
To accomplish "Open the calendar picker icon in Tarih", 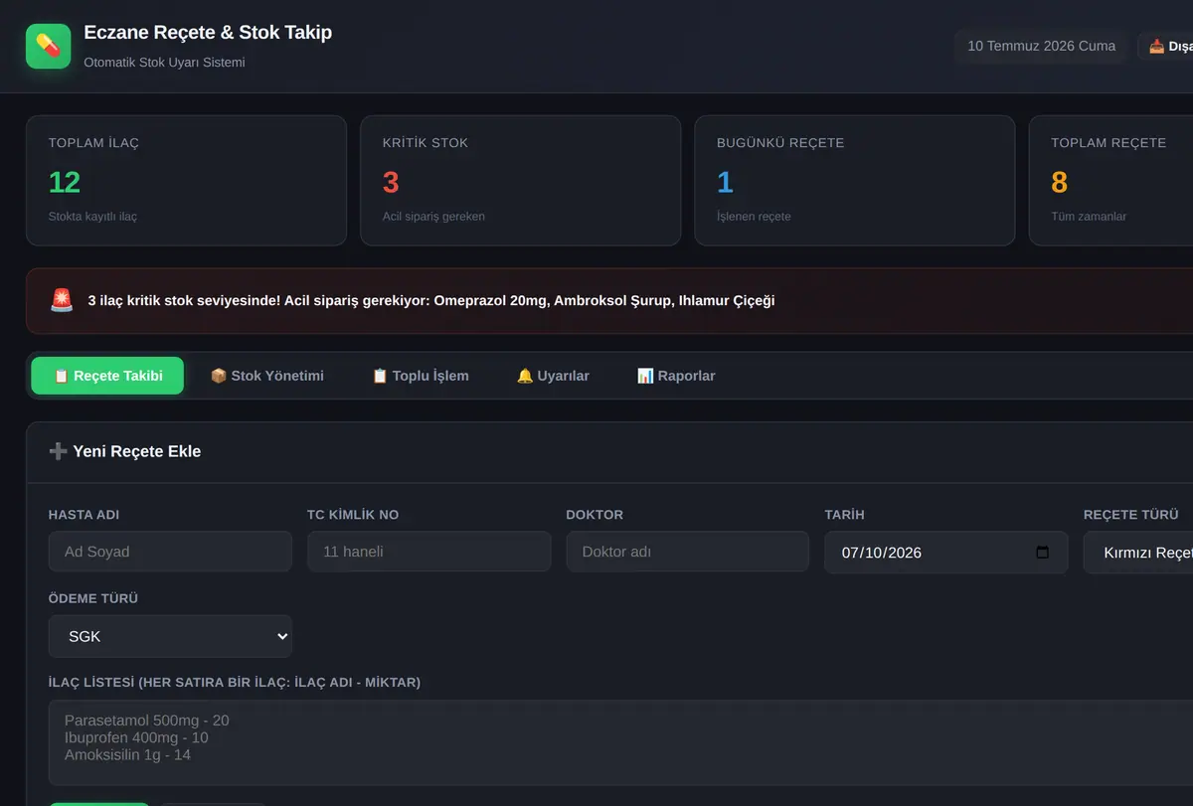I will coord(1042,552).
